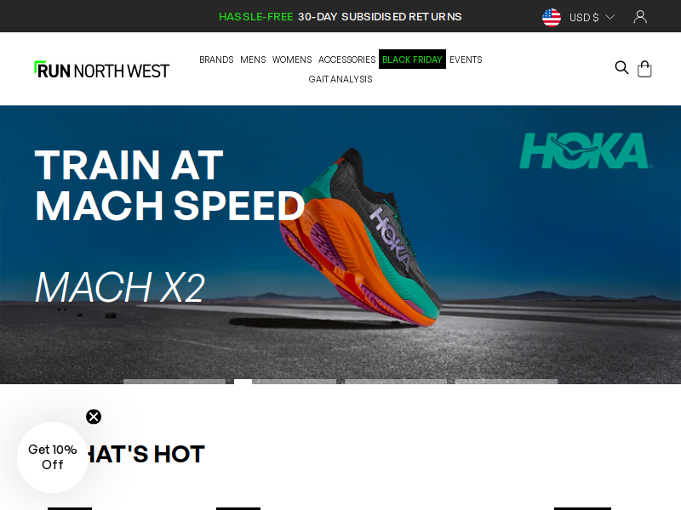Open the Mens menu
Image resolution: width=681 pixels, height=510 pixels.
tap(253, 59)
